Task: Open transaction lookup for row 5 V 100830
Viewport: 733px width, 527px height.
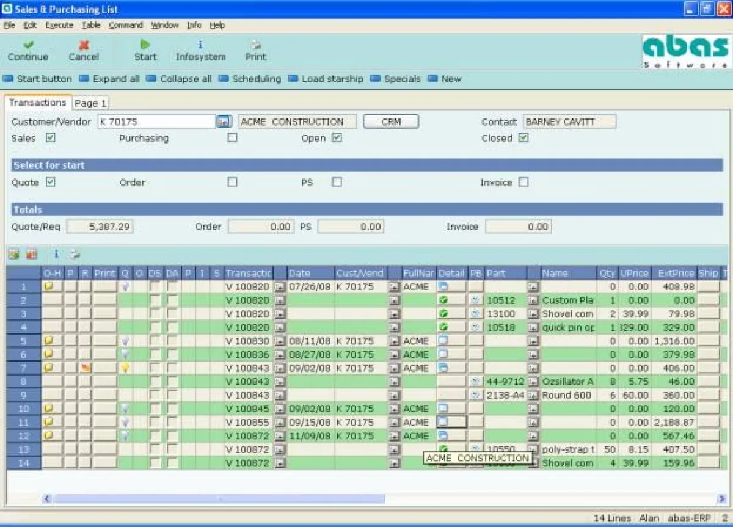Action: click(x=280, y=341)
